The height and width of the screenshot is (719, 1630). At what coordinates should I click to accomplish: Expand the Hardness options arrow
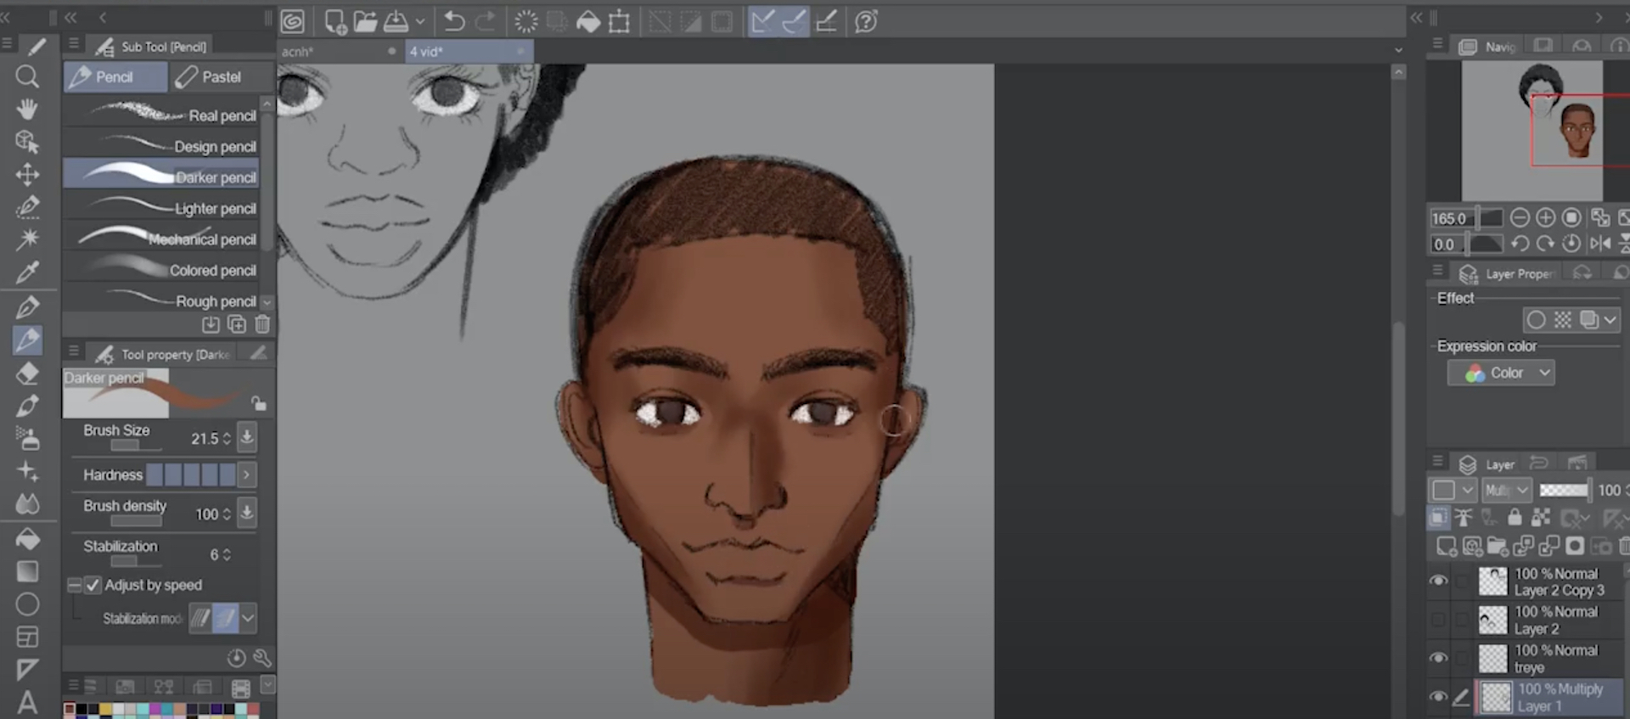click(247, 475)
